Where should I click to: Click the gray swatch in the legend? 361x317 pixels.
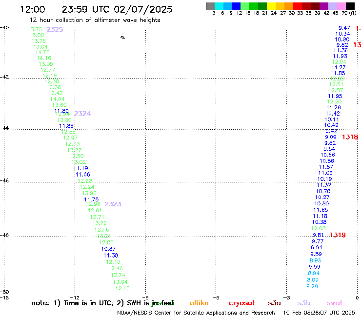[210, 6]
